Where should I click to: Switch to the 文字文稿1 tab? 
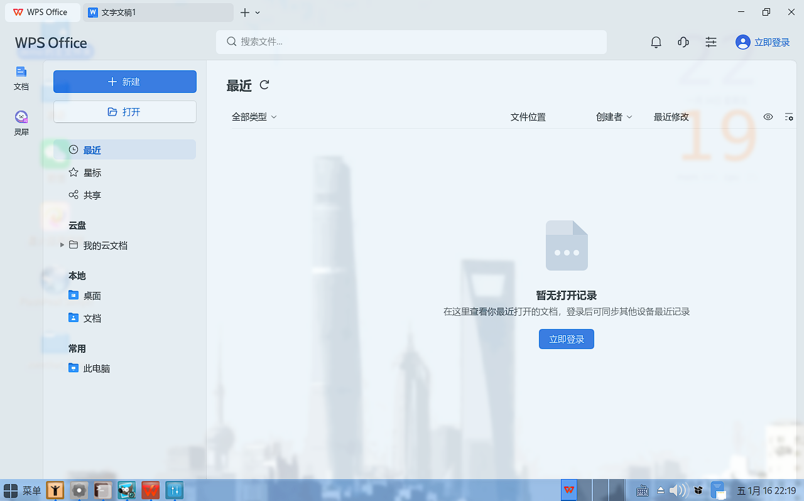[160, 13]
